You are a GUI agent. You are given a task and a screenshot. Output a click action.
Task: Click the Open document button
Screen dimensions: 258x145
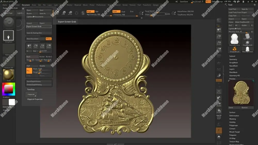click(x=32, y=10)
